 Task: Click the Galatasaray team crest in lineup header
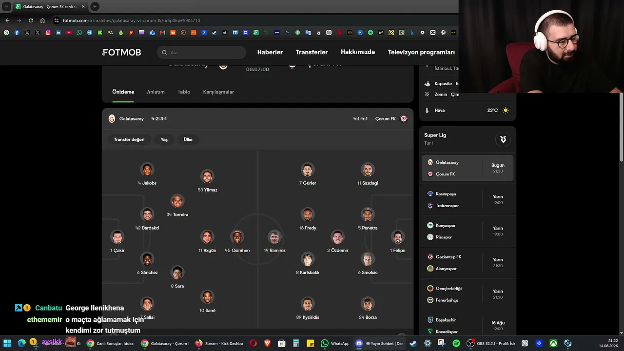112,118
